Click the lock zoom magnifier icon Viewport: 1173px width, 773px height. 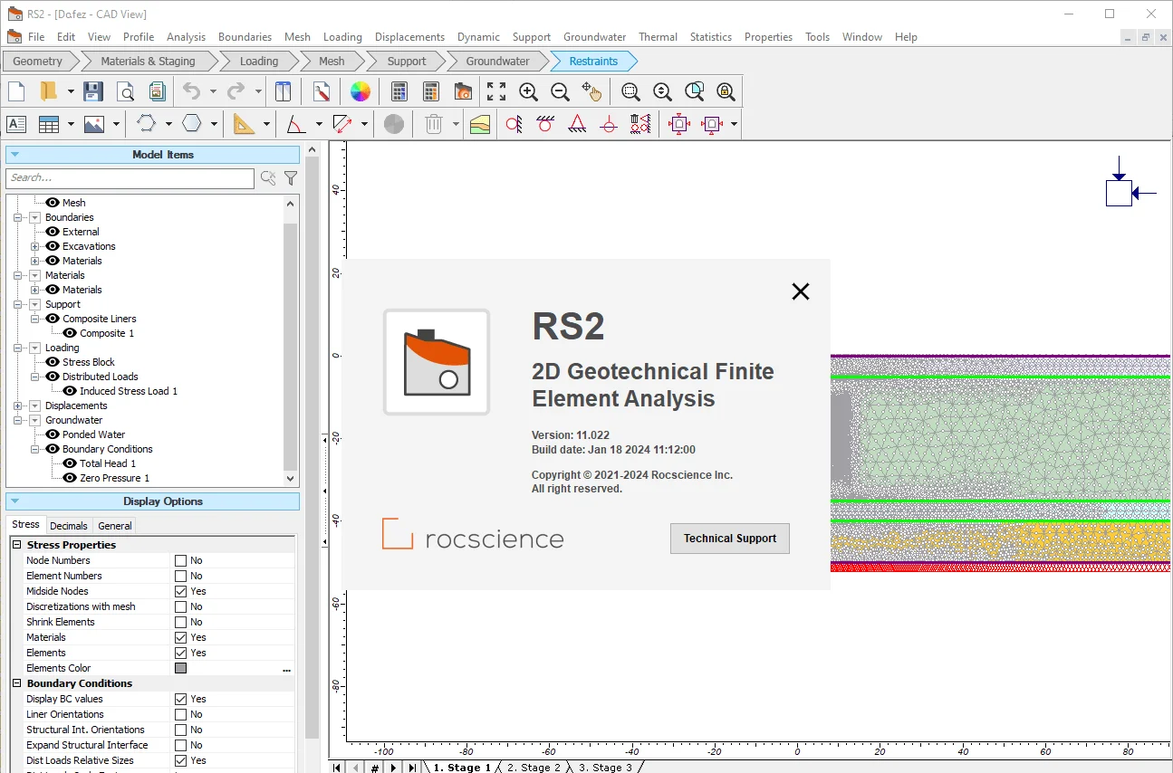(x=726, y=91)
